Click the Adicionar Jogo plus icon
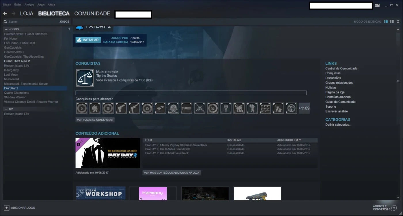403x216 pixels. (7, 208)
